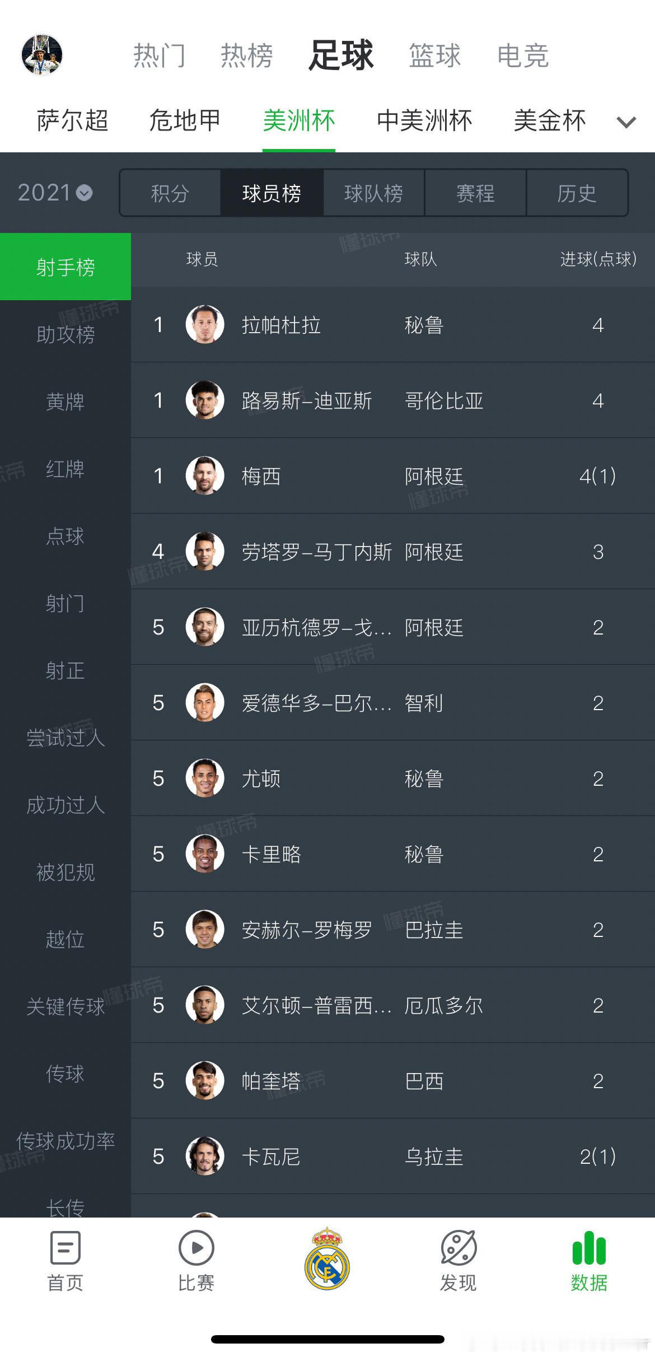This screenshot has width=655, height=1357.
Task: Tap the 发现 discover planet icon
Action: pos(458,1248)
